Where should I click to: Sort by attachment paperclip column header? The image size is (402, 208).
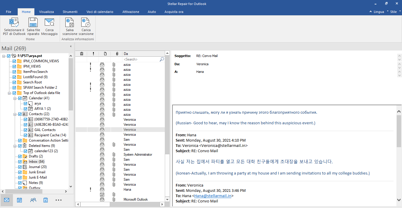coord(117,53)
